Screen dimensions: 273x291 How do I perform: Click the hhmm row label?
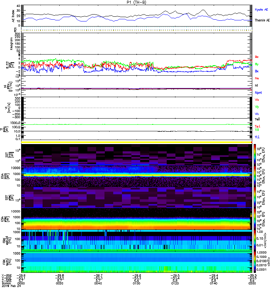(x=6, y=283)
